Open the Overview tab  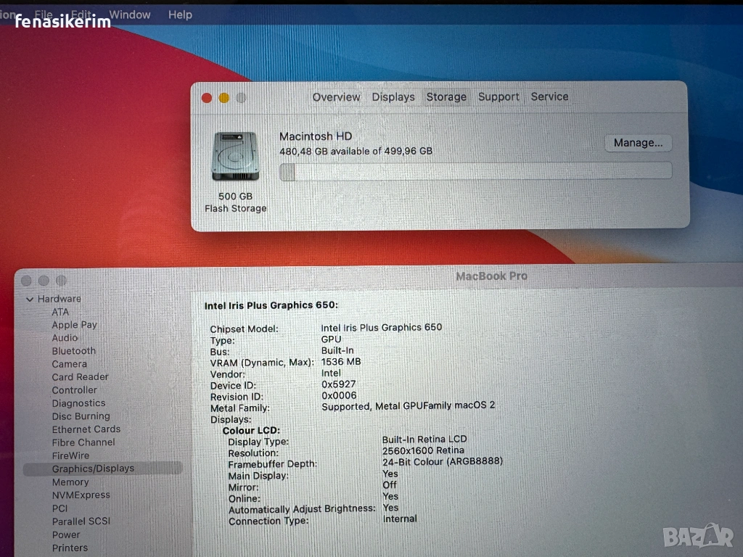click(336, 97)
